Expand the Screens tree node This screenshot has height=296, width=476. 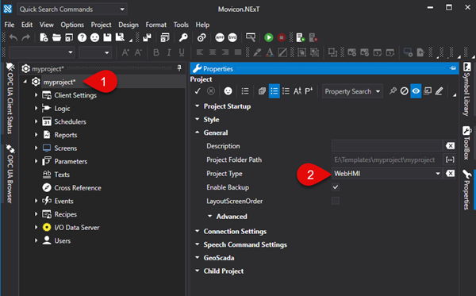point(36,148)
